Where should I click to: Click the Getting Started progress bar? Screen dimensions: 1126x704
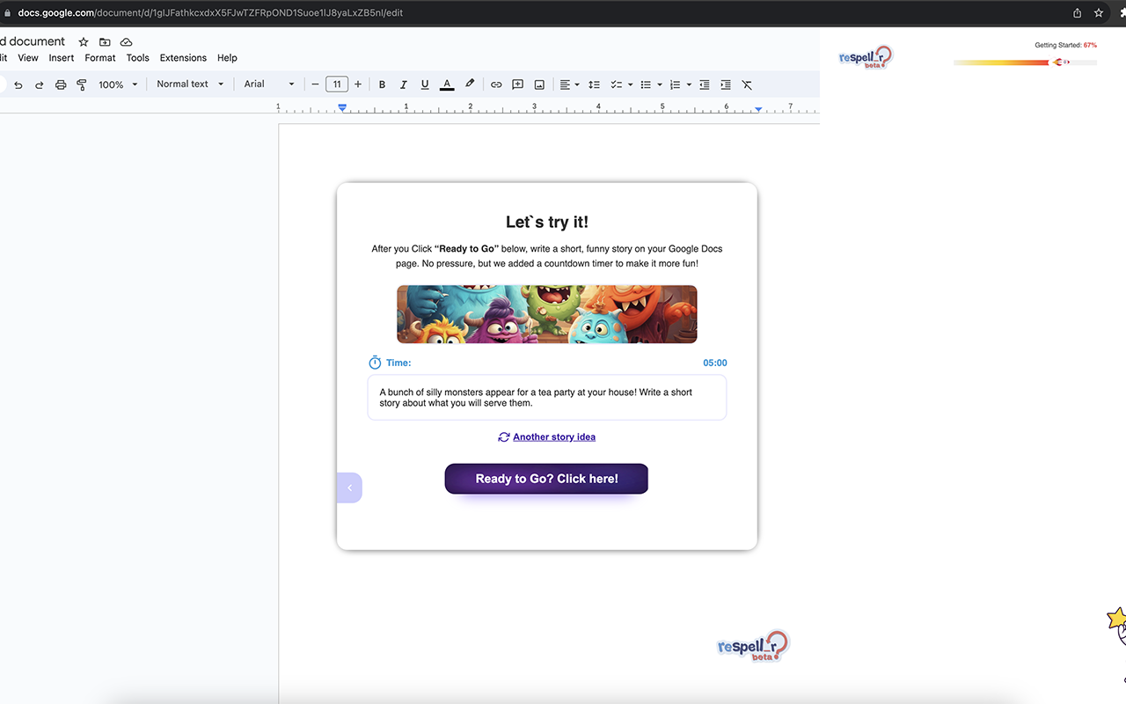(1025, 62)
